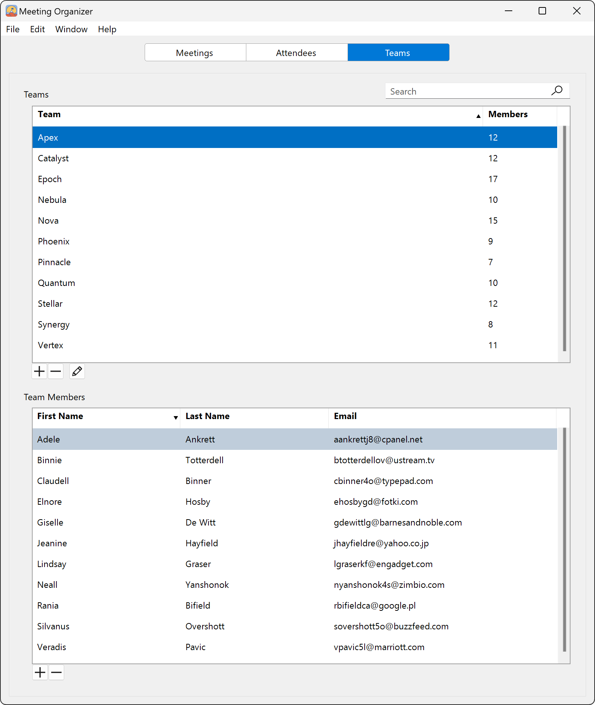
Task: Click the remove member minus icon below Team Members
Action: point(56,672)
